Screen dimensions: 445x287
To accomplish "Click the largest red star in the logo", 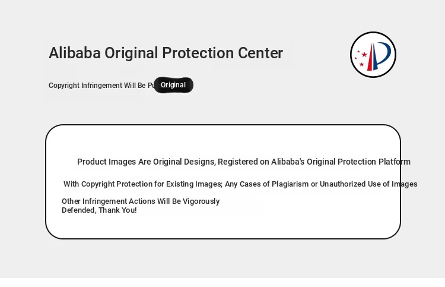I will coord(364,55).
